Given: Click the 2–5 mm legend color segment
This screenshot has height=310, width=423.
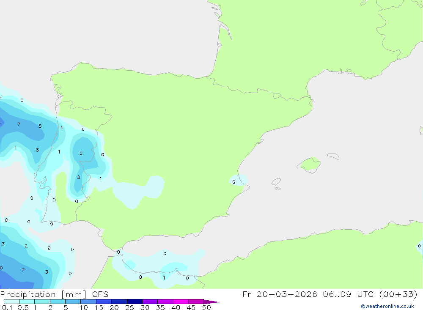Looking at the screenshot, I should (x=58, y=302).
